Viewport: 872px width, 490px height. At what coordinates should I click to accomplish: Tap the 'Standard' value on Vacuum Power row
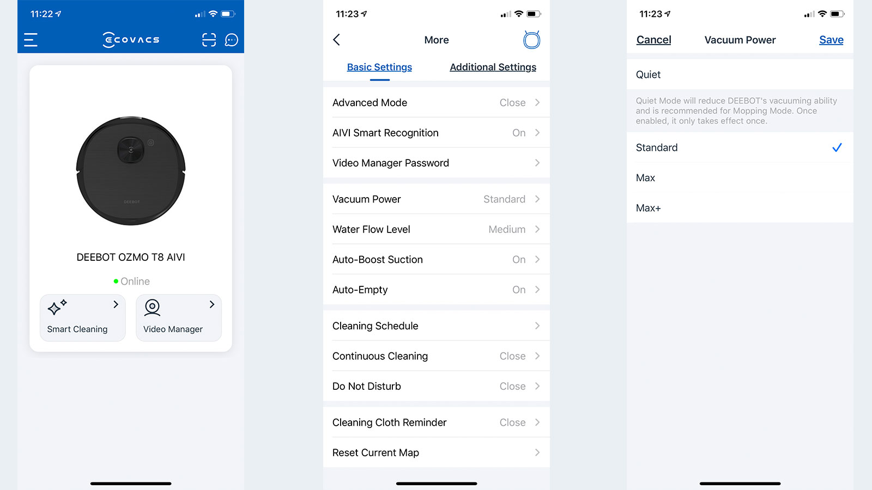click(x=504, y=199)
